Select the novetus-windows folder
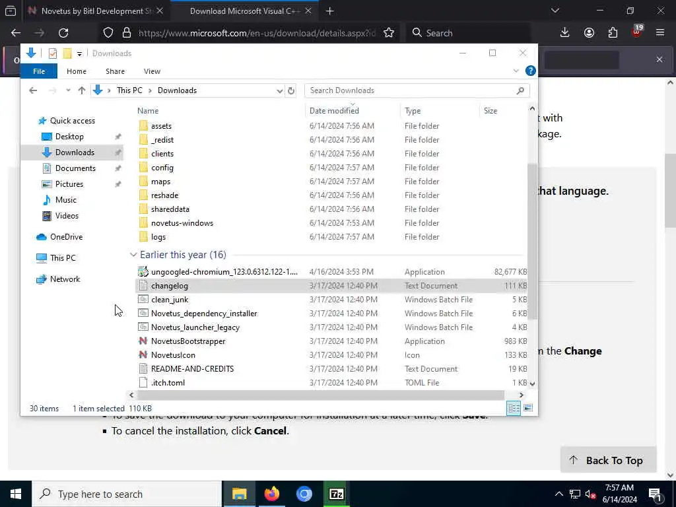Viewport: 676px width, 507px height. [x=182, y=223]
